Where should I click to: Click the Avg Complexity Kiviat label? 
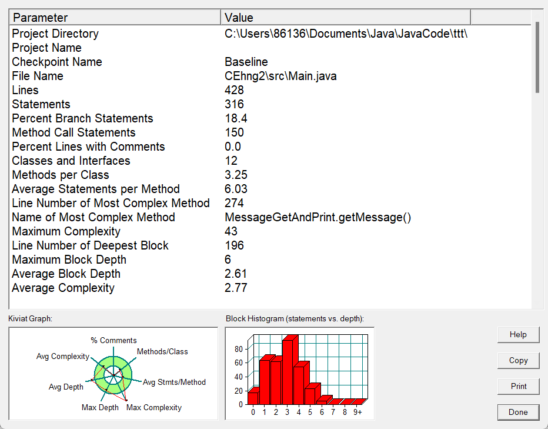pyautogui.click(x=63, y=356)
